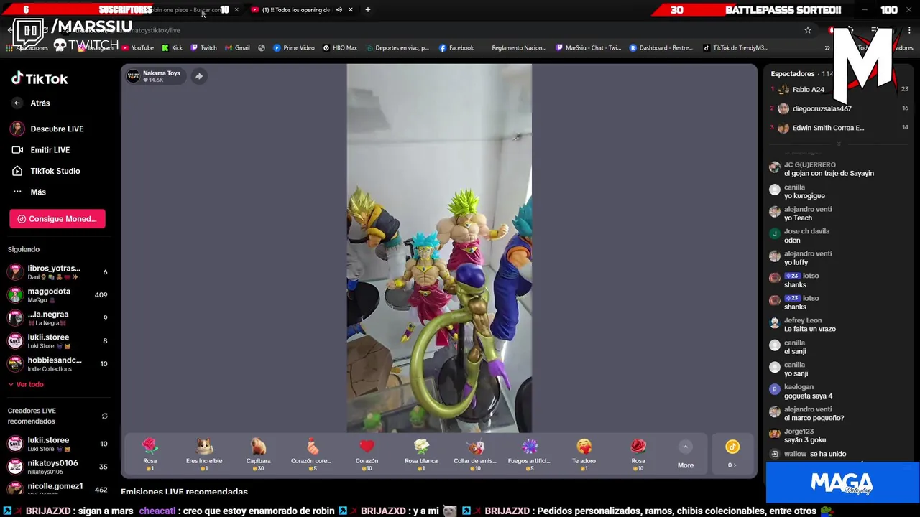
Task: Open the Dashboard - Restre... bookmark
Action: click(x=661, y=48)
